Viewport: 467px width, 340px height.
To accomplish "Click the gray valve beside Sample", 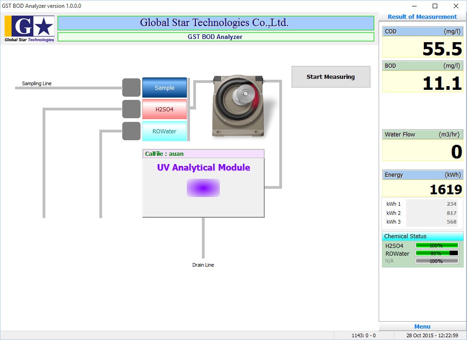I will pos(131,88).
